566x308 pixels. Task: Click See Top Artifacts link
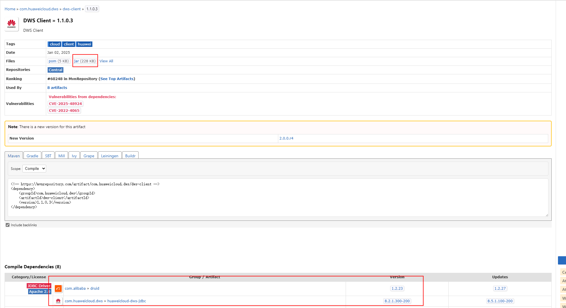[x=117, y=79]
